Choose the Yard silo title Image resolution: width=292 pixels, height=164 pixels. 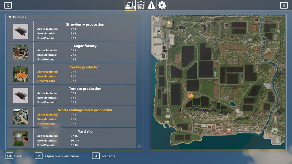coord(85,131)
